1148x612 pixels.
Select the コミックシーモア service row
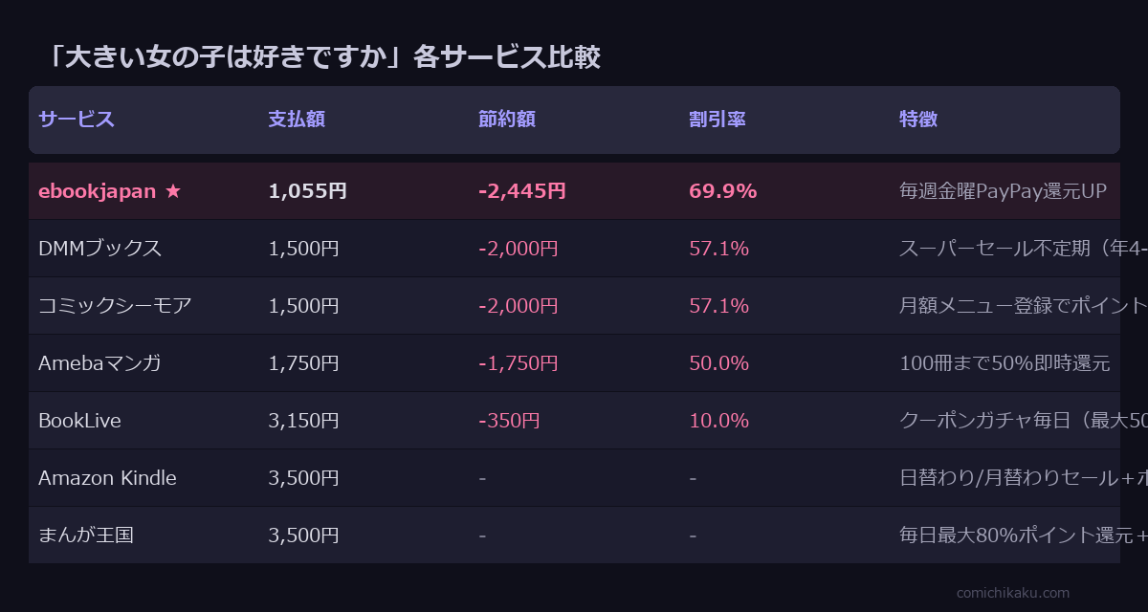pos(115,306)
